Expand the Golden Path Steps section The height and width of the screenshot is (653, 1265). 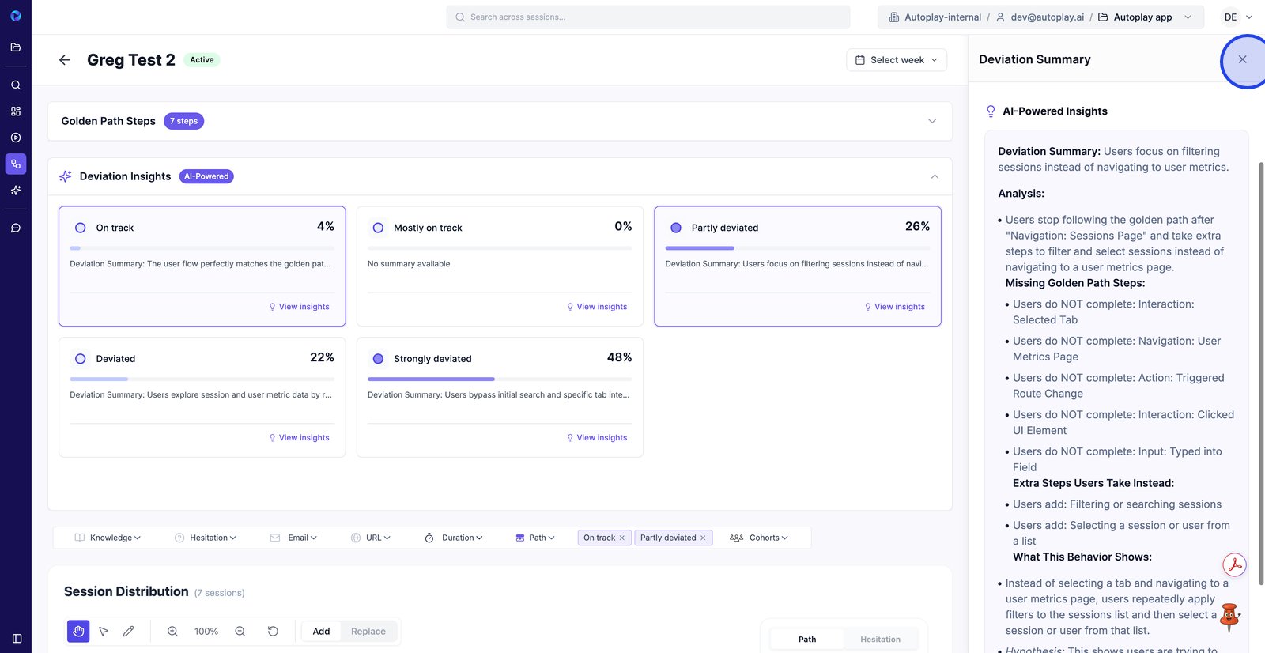pos(932,121)
